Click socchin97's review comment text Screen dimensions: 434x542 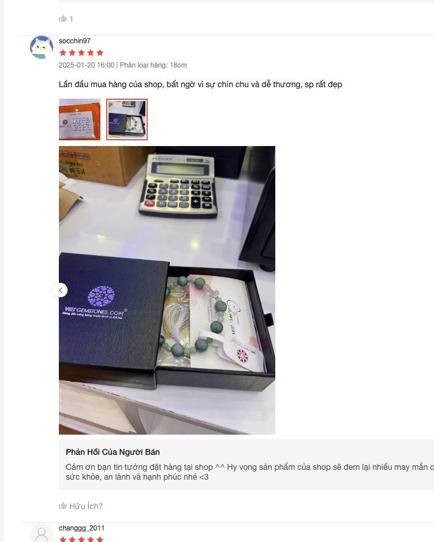coord(200,84)
